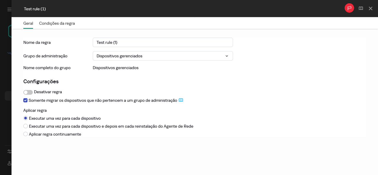Uncheck Somente migrar os dispositivos checkbox
This screenshot has height=175, width=378.
point(26,100)
